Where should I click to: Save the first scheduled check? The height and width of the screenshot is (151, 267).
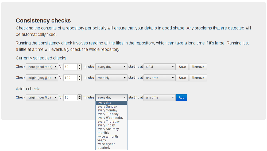(182, 67)
